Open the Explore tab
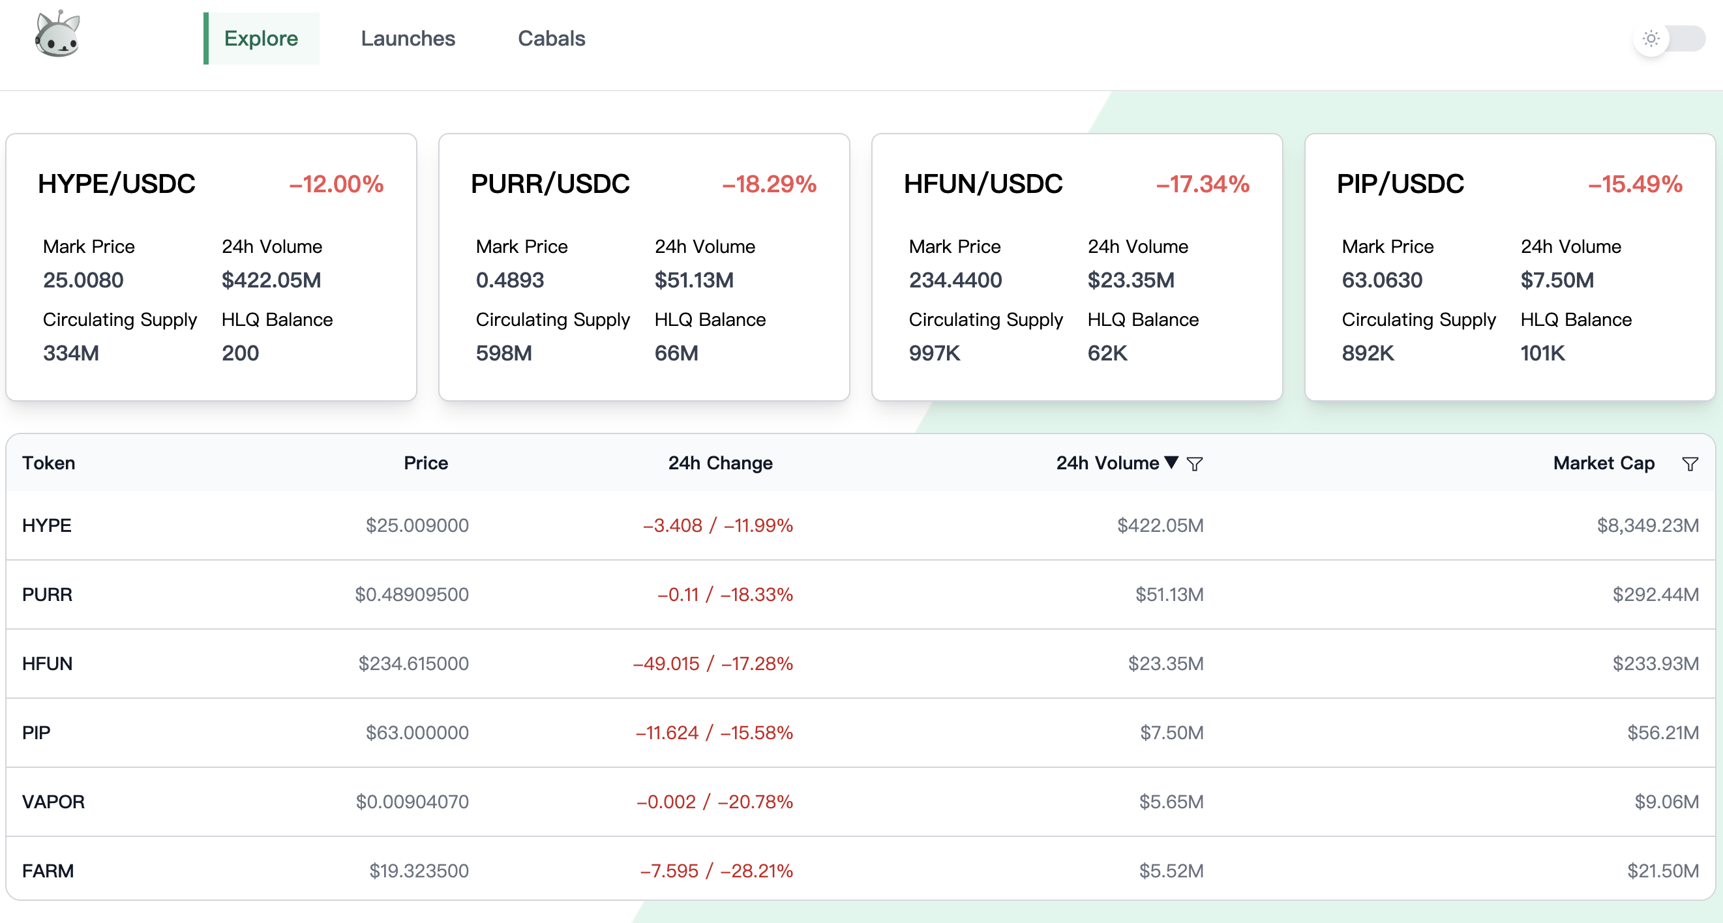The height and width of the screenshot is (923, 1723). (x=261, y=38)
